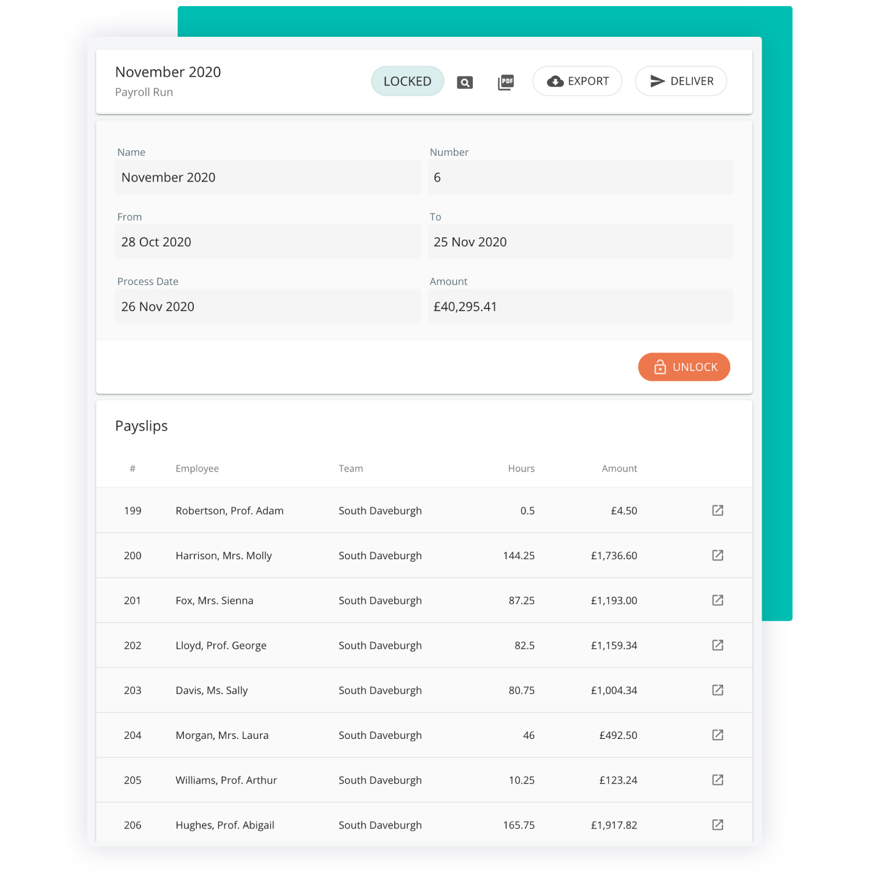
Task: Click hours value 10.25
Action: (522, 780)
